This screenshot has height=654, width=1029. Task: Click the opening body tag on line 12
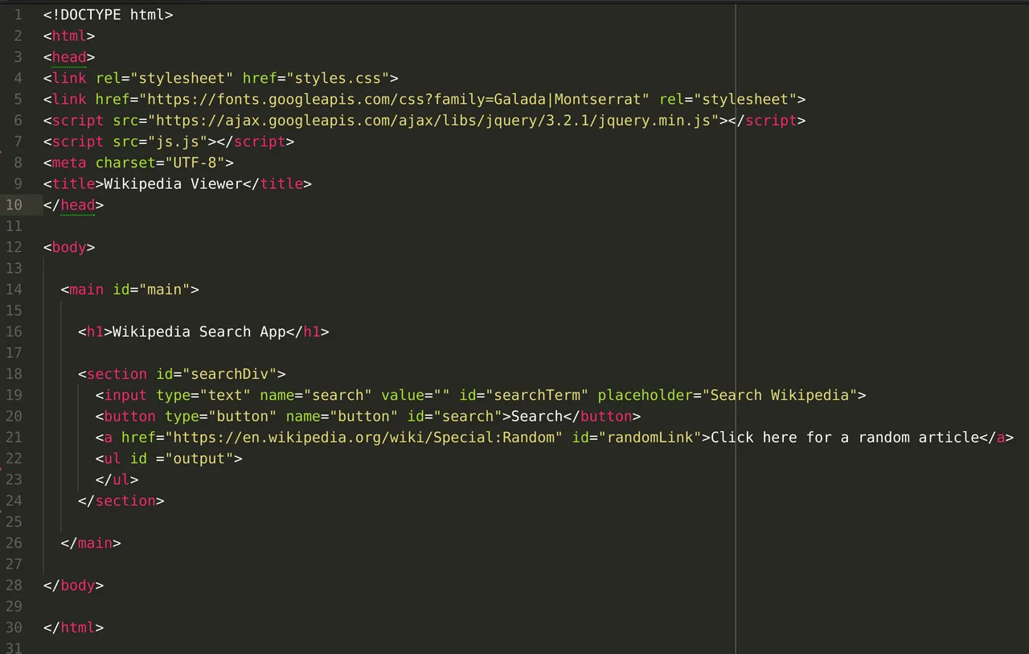click(69, 247)
